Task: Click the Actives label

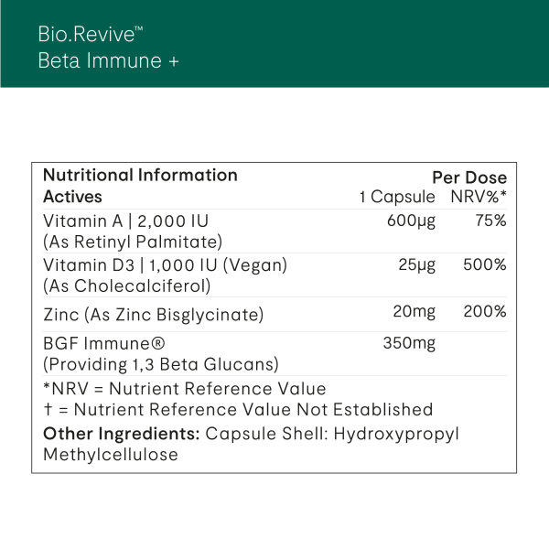Action: [x=73, y=197]
